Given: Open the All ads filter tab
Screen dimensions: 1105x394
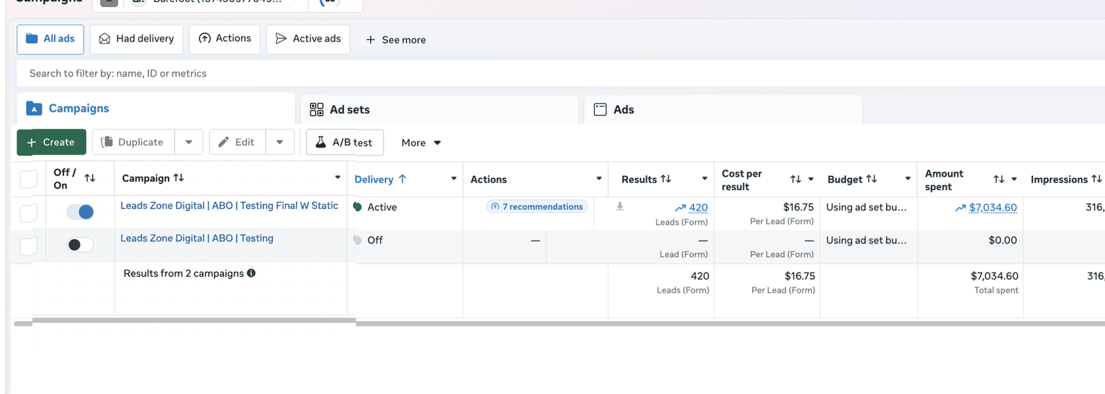Looking at the screenshot, I should (x=50, y=39).
